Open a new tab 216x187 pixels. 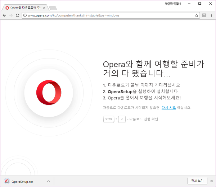53,8
